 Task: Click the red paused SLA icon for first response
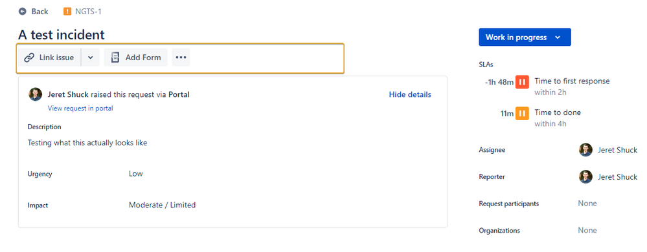pos(522,81)
